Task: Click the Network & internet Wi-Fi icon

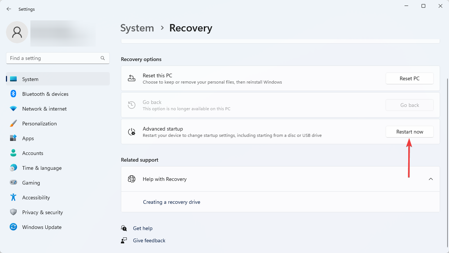Action: click(13, 109)
